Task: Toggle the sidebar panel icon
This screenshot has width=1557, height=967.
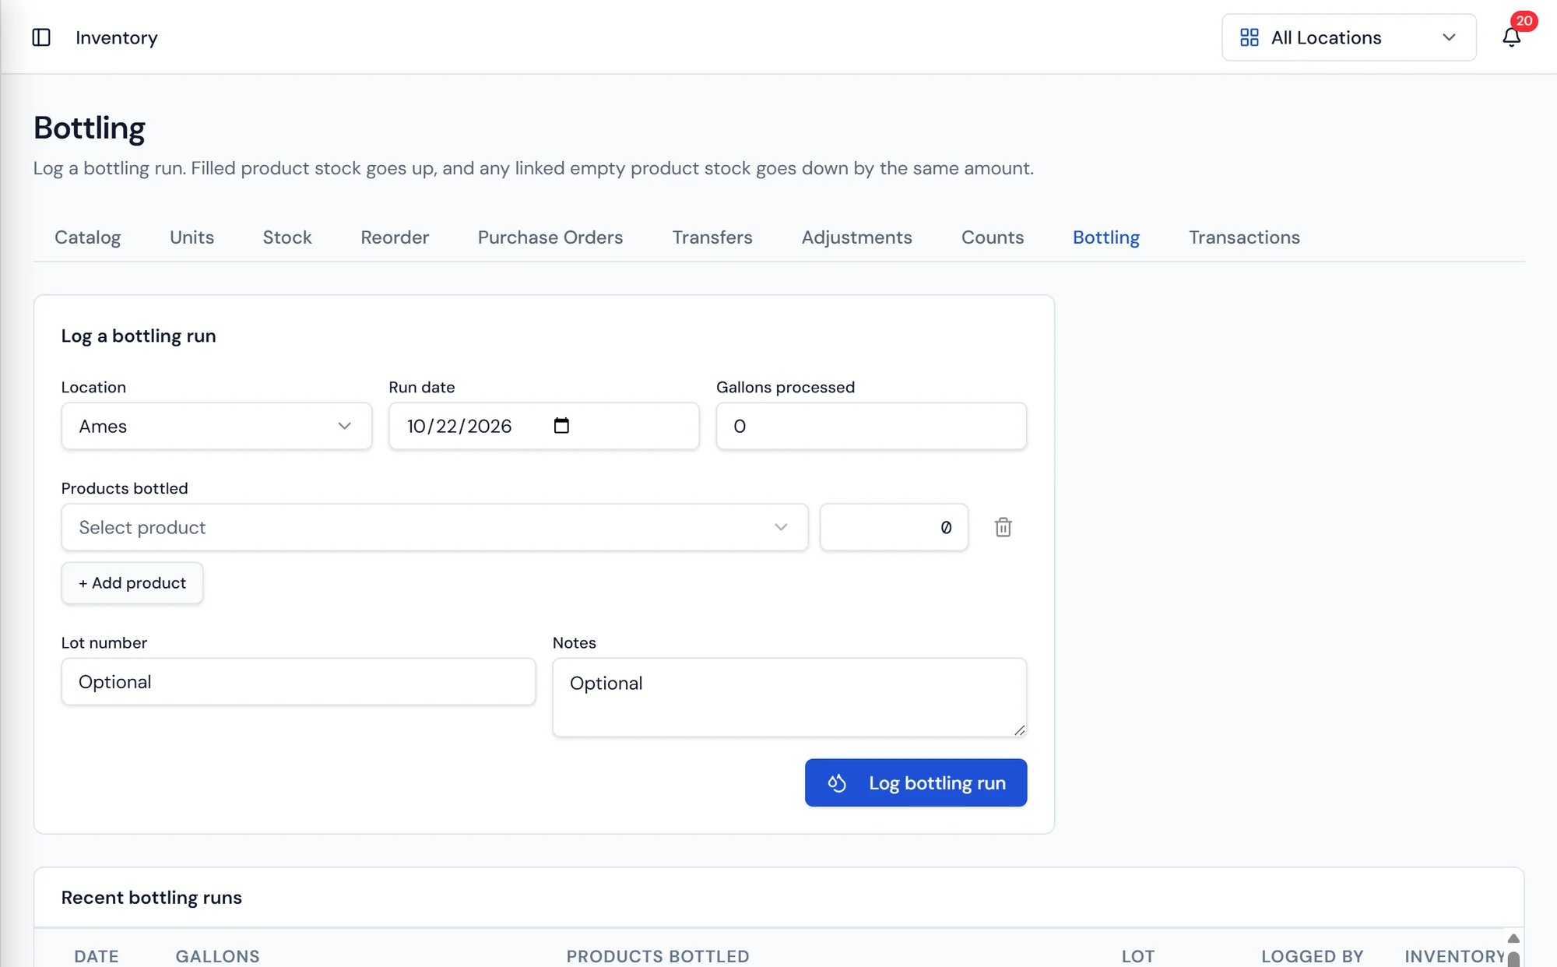Action: coord(41,37)
